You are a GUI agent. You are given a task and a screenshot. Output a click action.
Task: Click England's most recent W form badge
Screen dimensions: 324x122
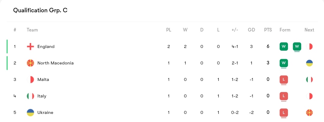point(297,46)
